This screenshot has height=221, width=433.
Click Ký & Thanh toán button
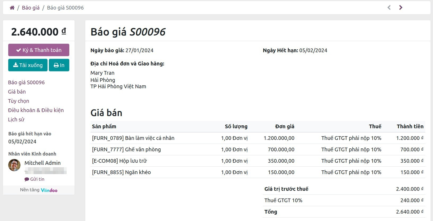(39, 50)
